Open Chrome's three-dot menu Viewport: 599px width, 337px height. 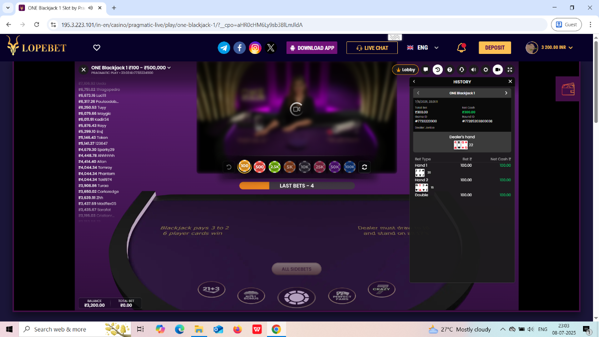point(590,24)
